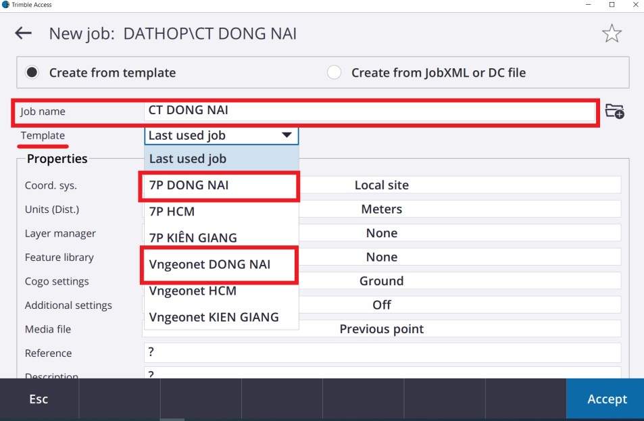Click the Template label

43,135
